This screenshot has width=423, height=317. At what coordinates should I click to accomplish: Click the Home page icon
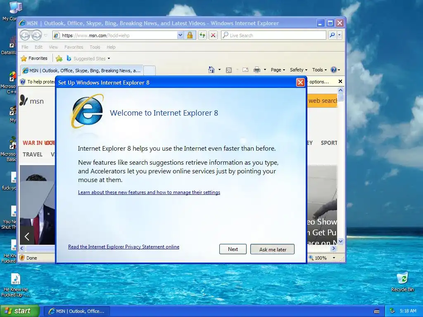point(211,70)
